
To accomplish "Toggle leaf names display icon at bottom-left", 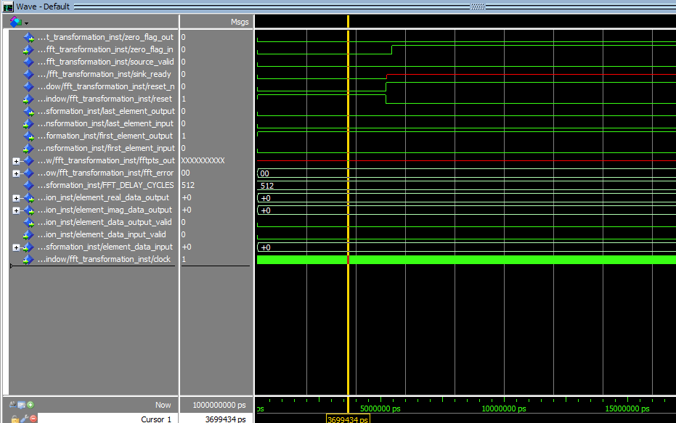I will coord(12,405).
